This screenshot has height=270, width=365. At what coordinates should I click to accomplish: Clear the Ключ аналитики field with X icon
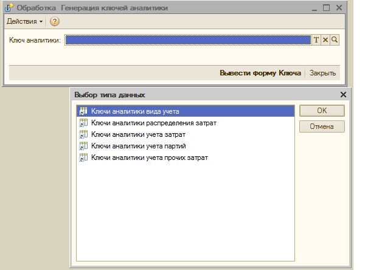pyautogui.click(x=325, y=40)
